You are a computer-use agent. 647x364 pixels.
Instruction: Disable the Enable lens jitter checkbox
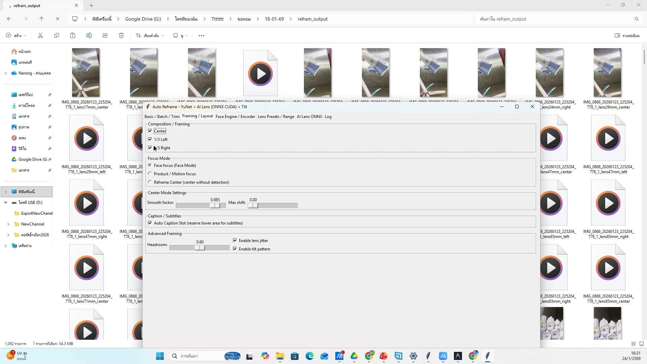pos(235,240)
